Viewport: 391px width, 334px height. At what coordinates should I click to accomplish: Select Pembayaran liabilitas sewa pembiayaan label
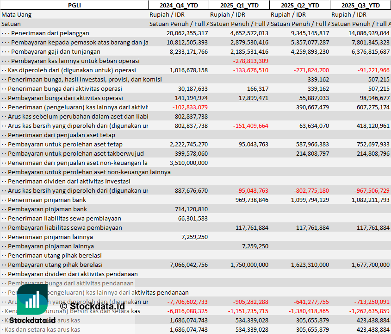(x=65, y=227)
